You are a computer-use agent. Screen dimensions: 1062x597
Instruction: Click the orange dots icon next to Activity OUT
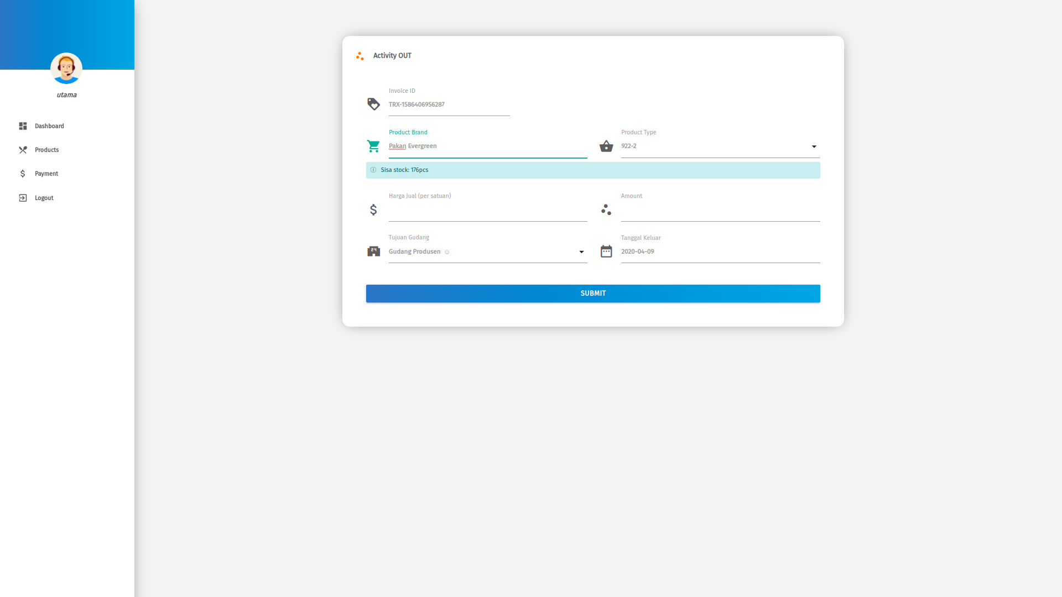coord(360,56)
